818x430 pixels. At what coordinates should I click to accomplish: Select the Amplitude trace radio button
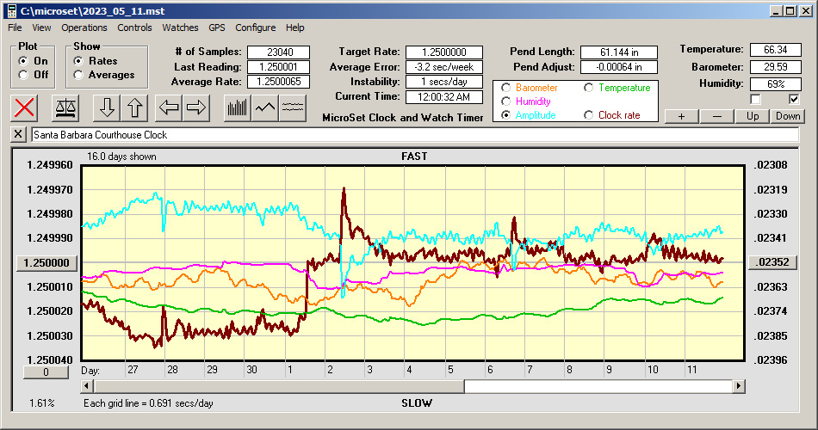[505, 115]
